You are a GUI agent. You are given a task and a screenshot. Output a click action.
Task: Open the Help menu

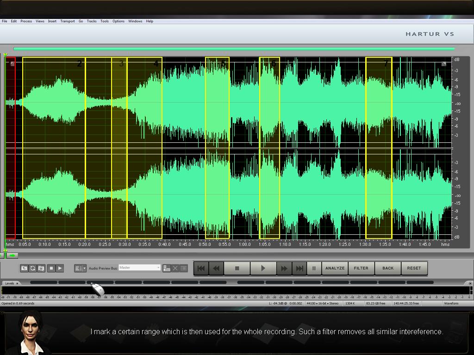(x=150, y=21)
